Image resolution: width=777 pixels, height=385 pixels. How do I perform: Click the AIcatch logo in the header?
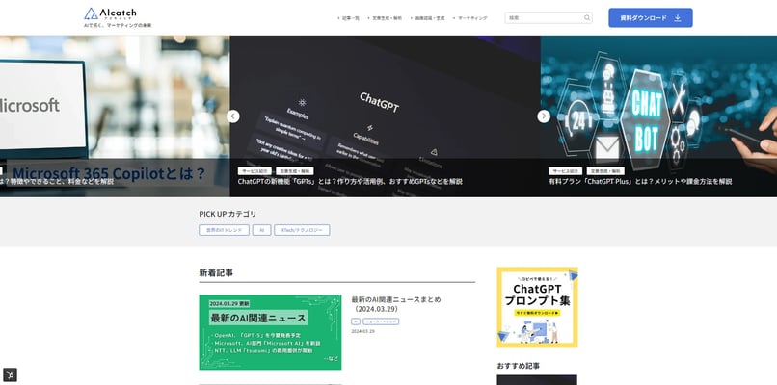(x=110, y=13)
